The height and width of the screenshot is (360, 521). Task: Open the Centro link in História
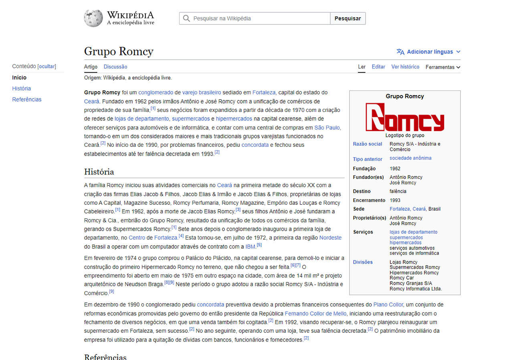[x=137, y=238]
